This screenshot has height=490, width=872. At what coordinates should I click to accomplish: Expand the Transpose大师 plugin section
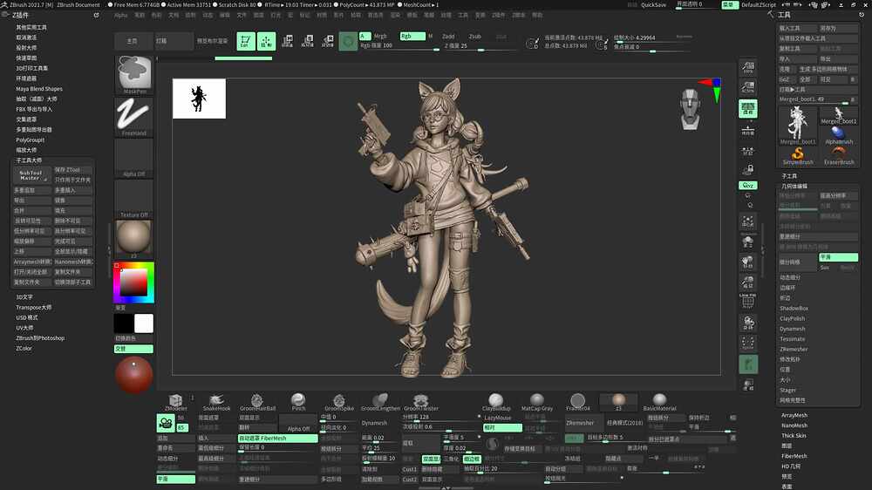point(33,307)
